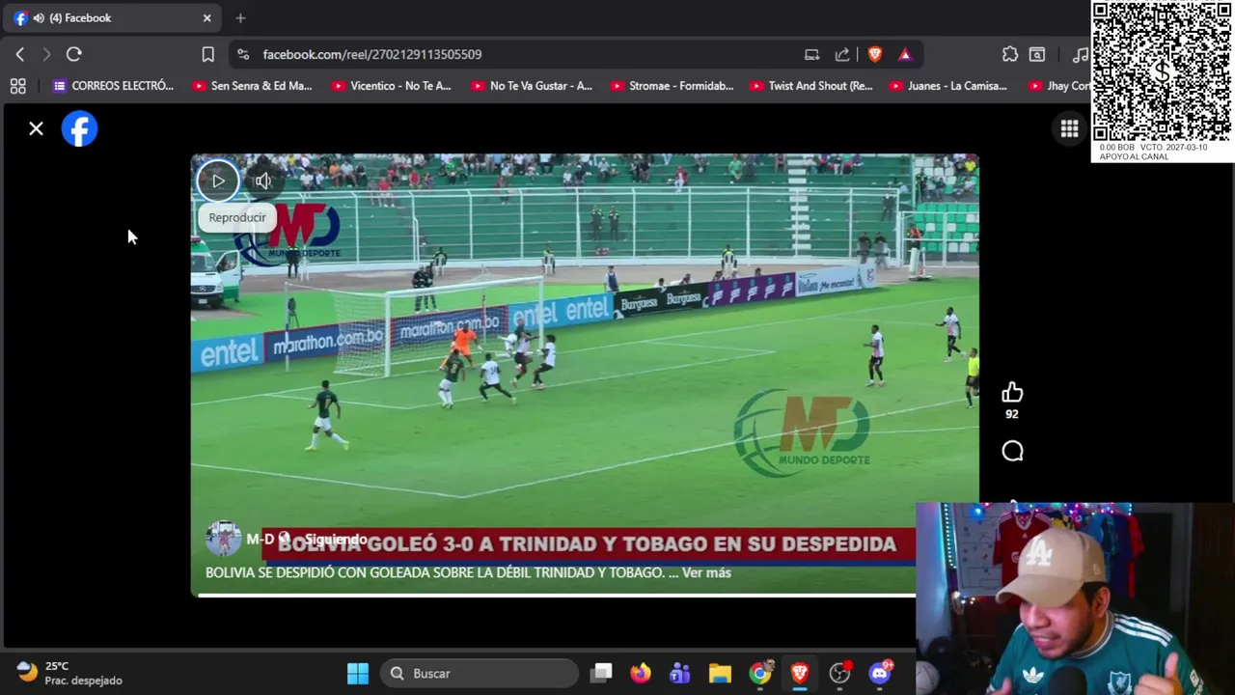Open the Facebook menu grid icon
Viewport: 1235px width, 695px height.
tap(1069, 129)
